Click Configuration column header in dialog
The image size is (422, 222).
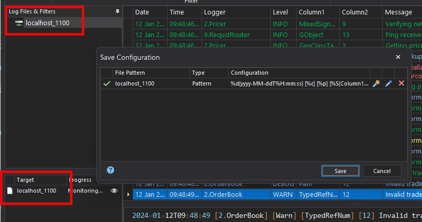(x=299, y=73)
